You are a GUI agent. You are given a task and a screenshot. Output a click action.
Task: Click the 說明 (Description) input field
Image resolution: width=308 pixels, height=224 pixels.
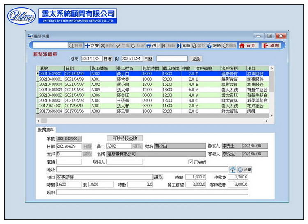point(152,192)
